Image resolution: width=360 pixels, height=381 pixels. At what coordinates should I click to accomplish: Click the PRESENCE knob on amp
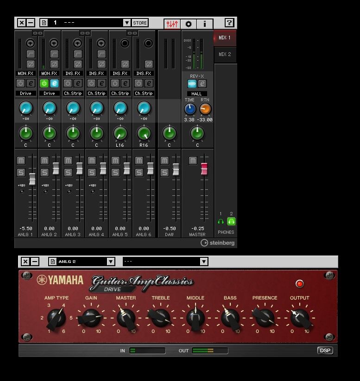coord(265,318)
